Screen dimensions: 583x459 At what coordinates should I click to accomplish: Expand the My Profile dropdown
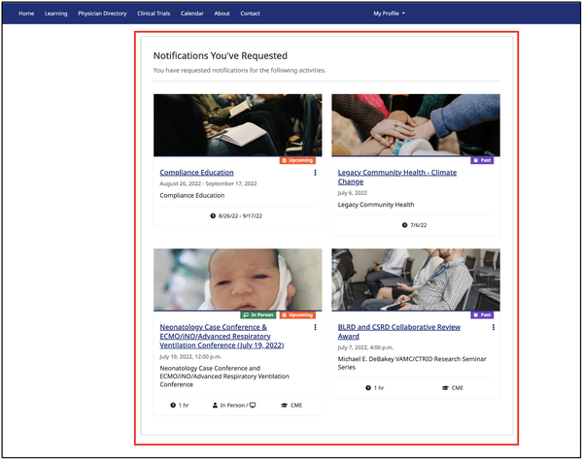[389, 14]
